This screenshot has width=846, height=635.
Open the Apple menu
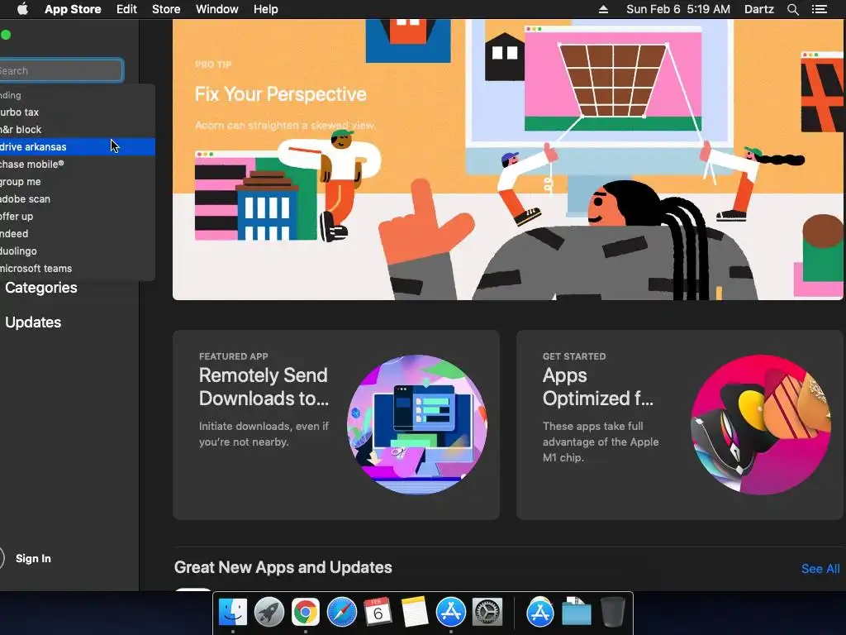(22, 9)
